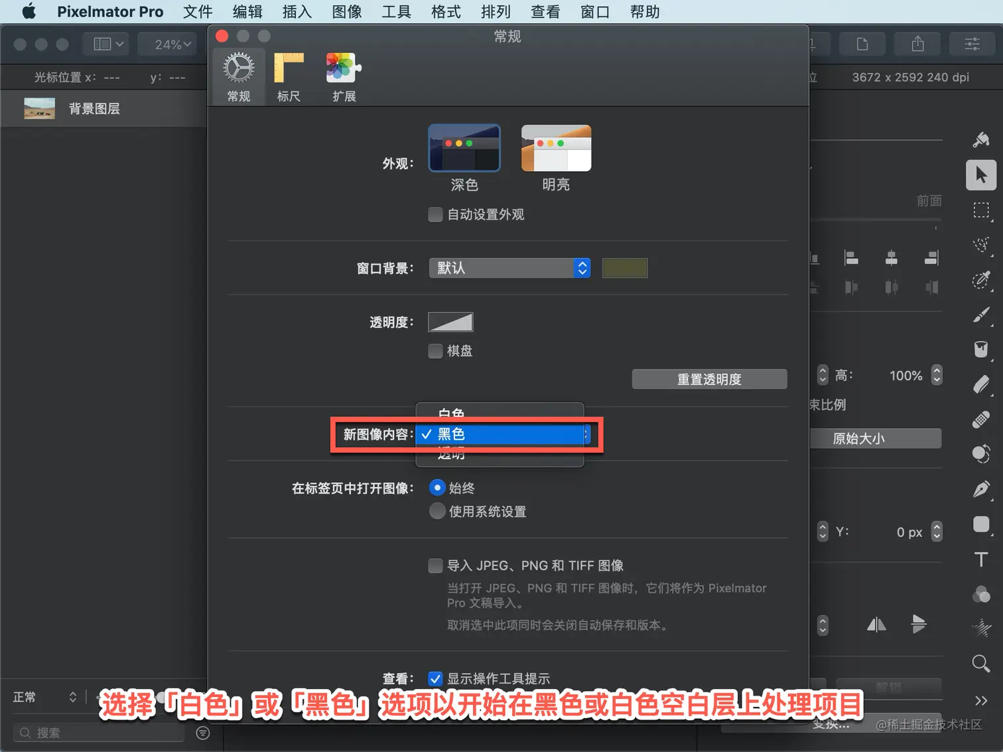Select the Arrange arrow tool

tap(981, 175)
